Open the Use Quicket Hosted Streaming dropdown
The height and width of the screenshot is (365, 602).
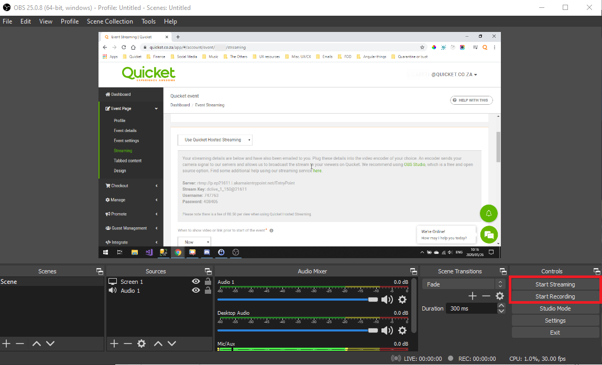click(x=215, y=140)
